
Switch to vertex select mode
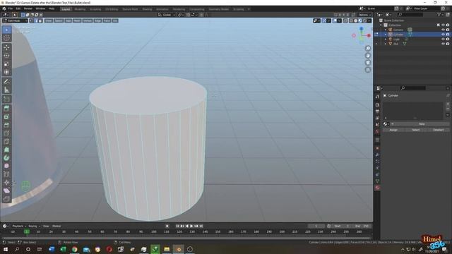coord(32,20)
